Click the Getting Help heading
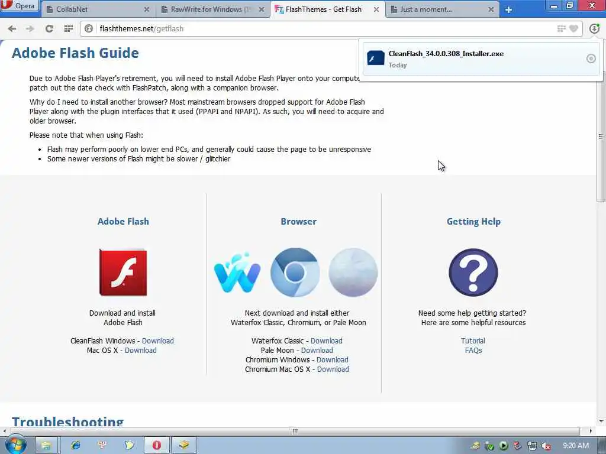The image size is (606, 454). point(473,222)
